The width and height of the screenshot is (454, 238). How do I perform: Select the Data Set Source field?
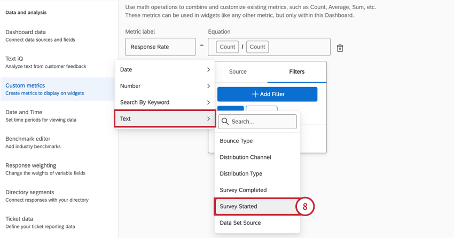click(240, 223)
